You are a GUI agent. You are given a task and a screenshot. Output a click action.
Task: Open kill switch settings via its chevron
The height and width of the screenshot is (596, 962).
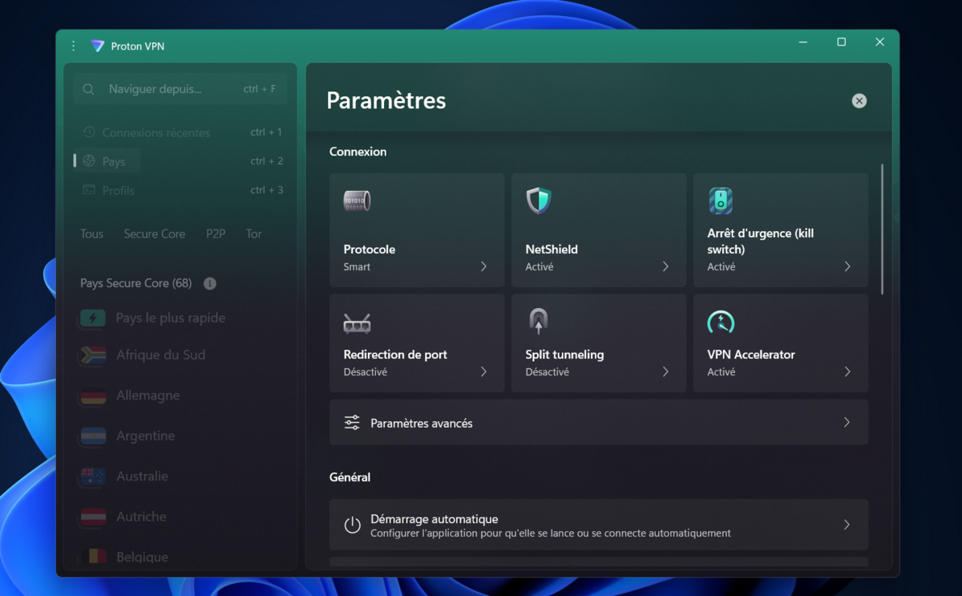tap(847, 266)
